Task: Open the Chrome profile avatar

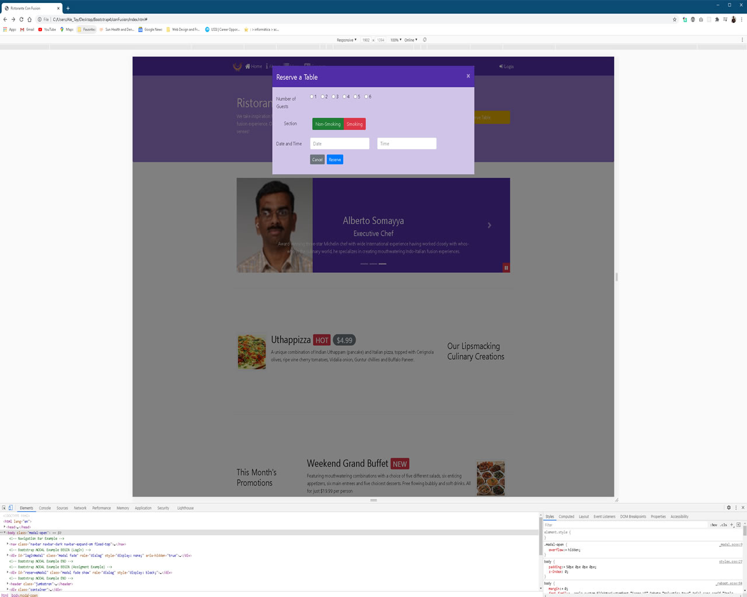Action: tap(733, 19)
